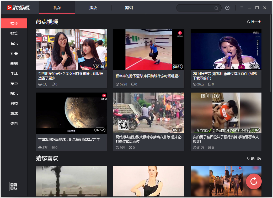Open the hamburger main menu
Viewport: 273px width, 198px height.
(242, 8)
